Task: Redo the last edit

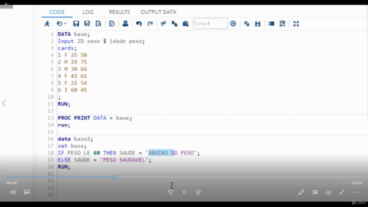Action: 150,24
